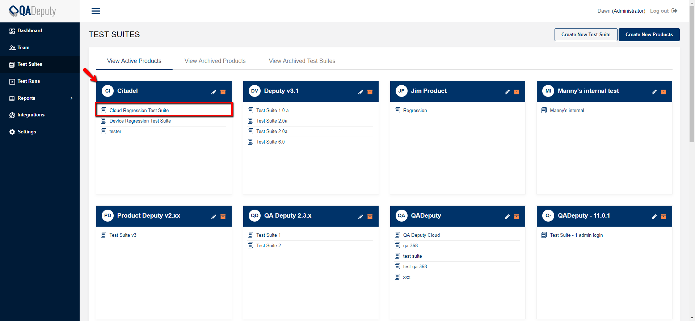Open the test-qa-368 suite
Image resolution: width=695 pixels, height=321 pixels.
(415, 267)
